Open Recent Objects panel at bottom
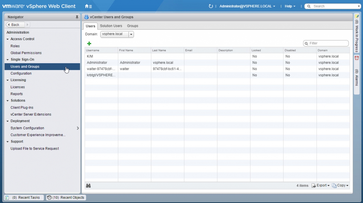 [66, 198]
